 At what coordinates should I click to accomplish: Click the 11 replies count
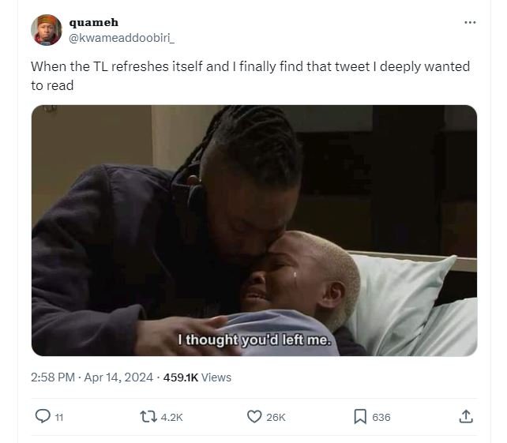pos(59,418)
